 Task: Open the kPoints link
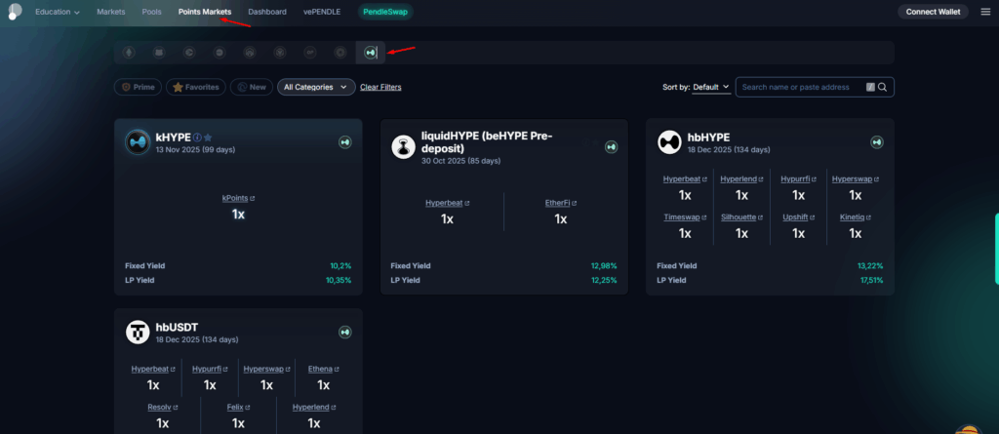[234, 199]
